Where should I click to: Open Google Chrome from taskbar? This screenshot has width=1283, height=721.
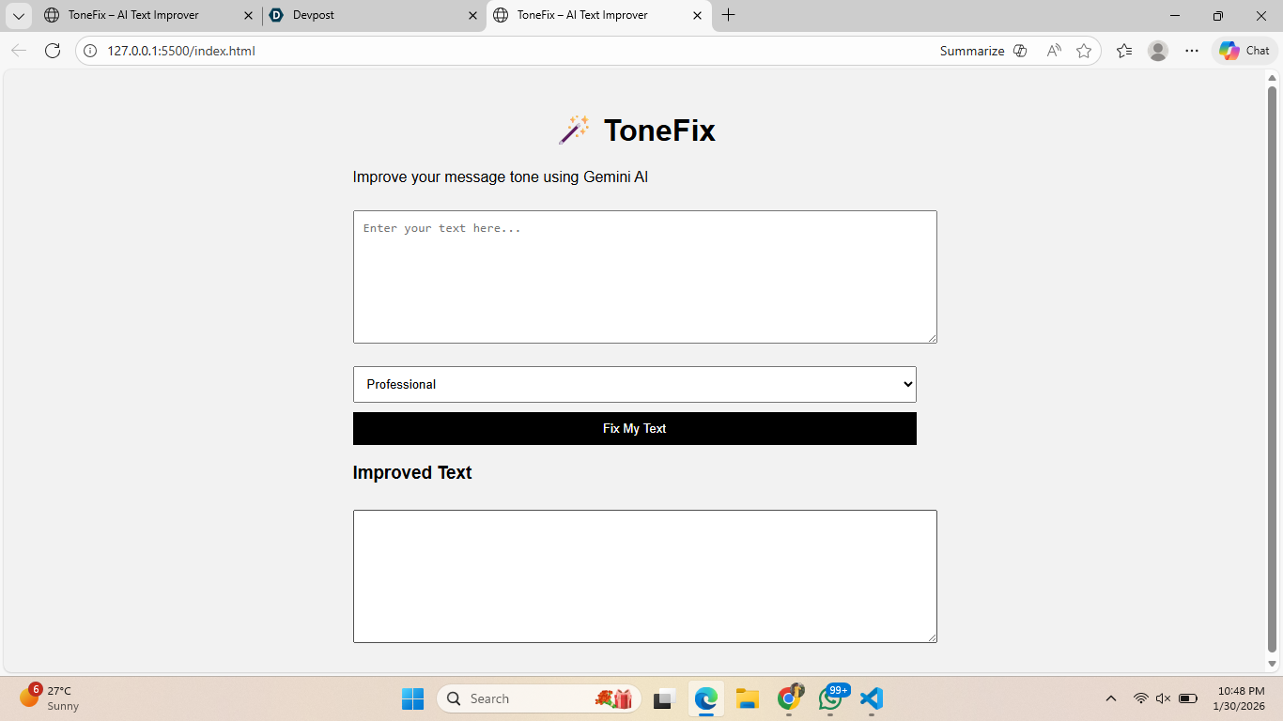point(790,698)
